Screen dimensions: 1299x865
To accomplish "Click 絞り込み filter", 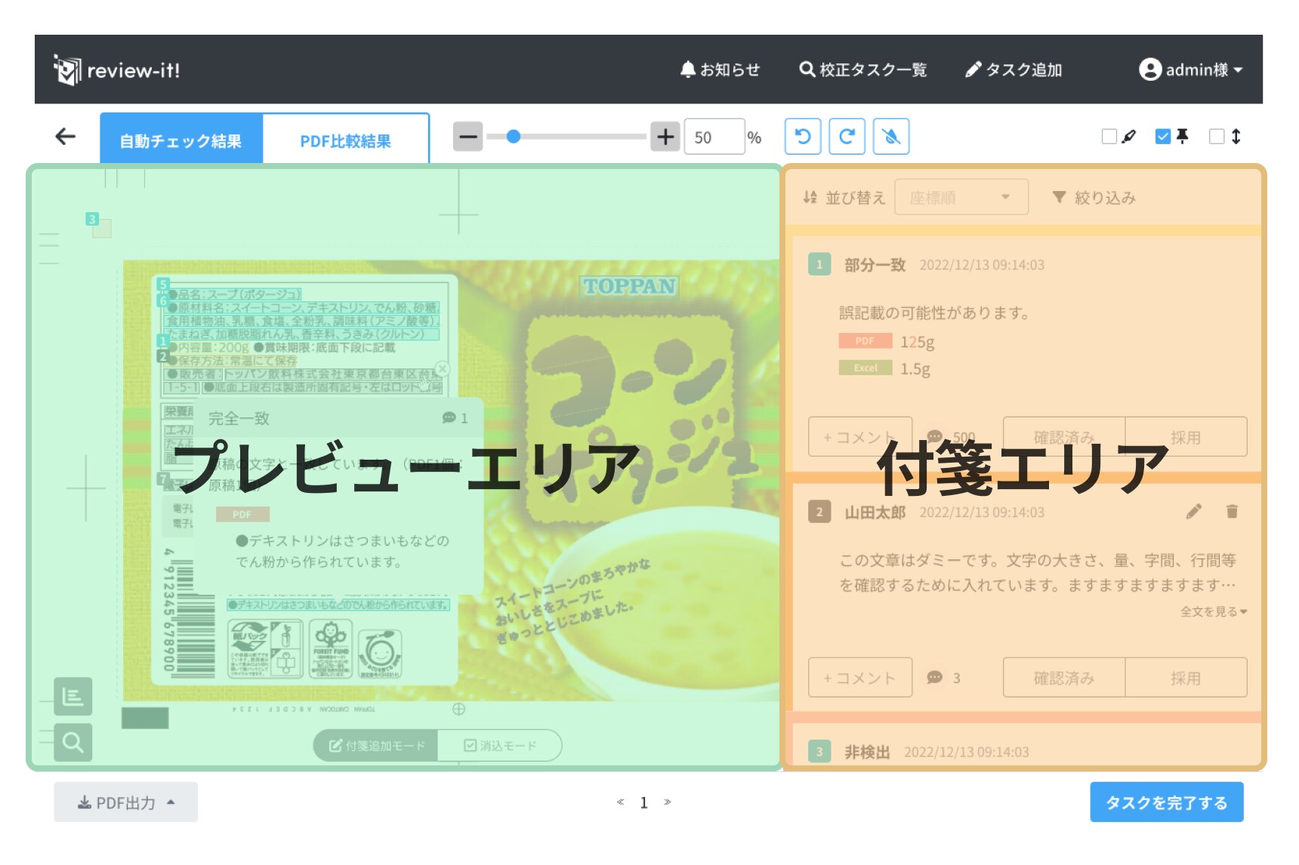I will tap(1094, 197).
